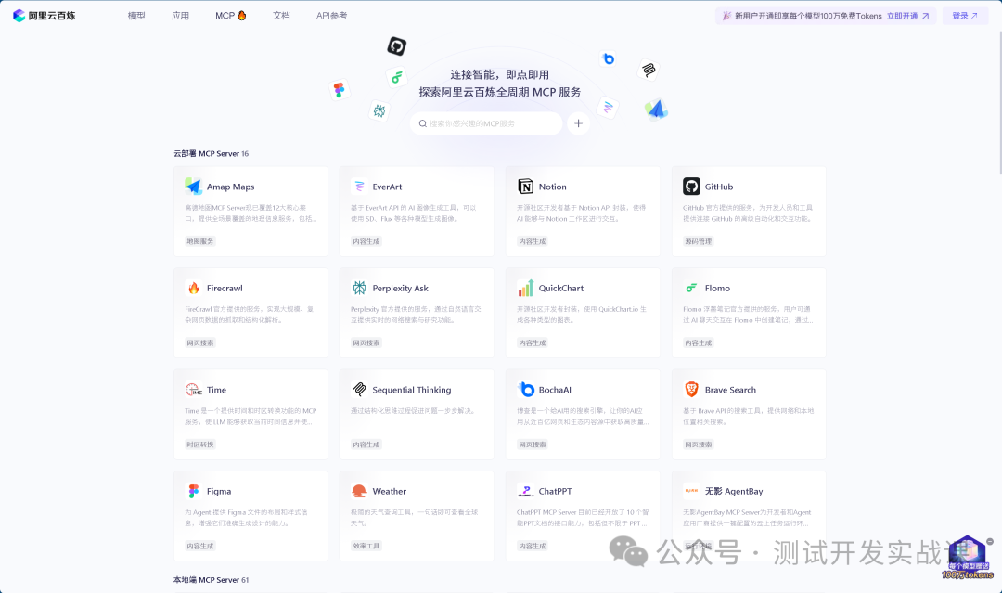This screenshot has height=593, width=1002.
Task: Click the 时区转换 tag on Time card
Action: pyautogui.click(x=200, y=445)
